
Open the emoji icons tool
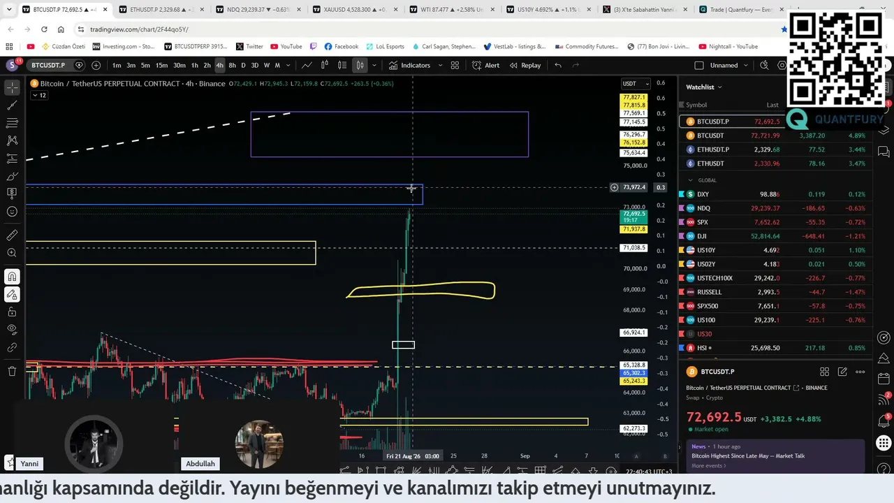(x=12, y=212)
